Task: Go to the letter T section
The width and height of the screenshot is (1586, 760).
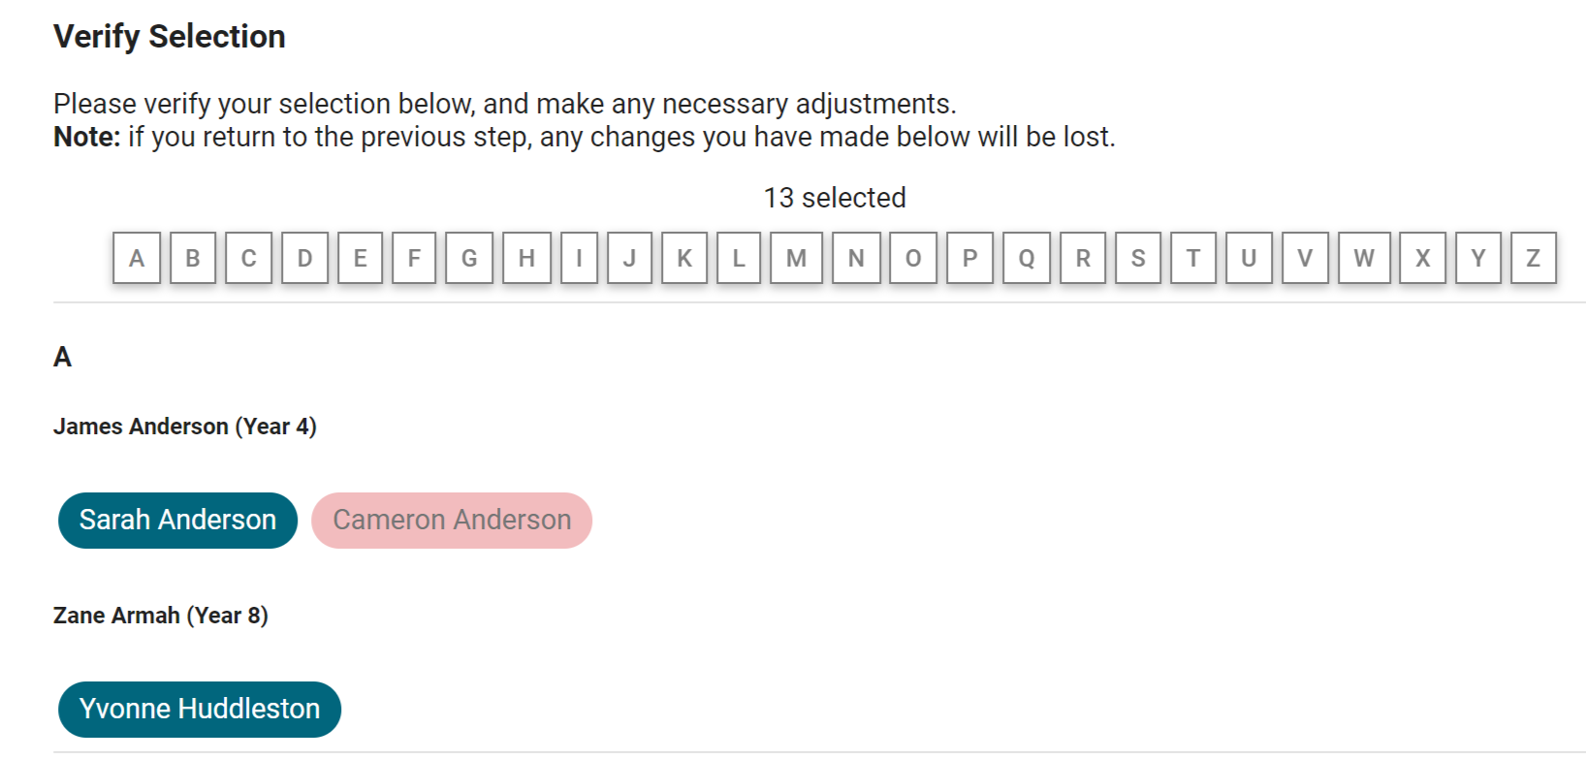Action: (1193, 258)
